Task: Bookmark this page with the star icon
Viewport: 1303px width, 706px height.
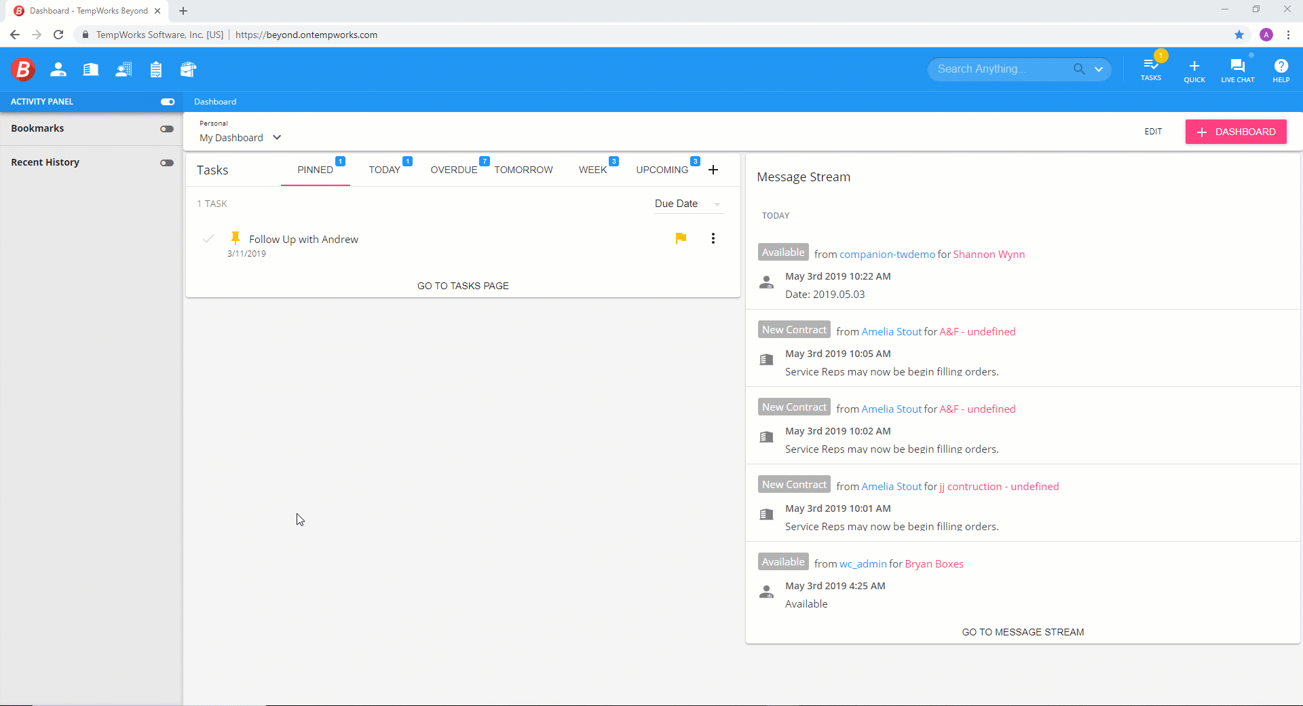Action: [x=1239, y=35]
